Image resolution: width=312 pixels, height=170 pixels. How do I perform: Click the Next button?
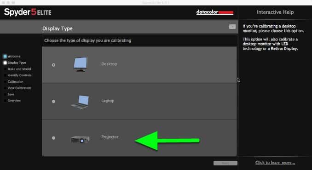click(x=225, y=163)
